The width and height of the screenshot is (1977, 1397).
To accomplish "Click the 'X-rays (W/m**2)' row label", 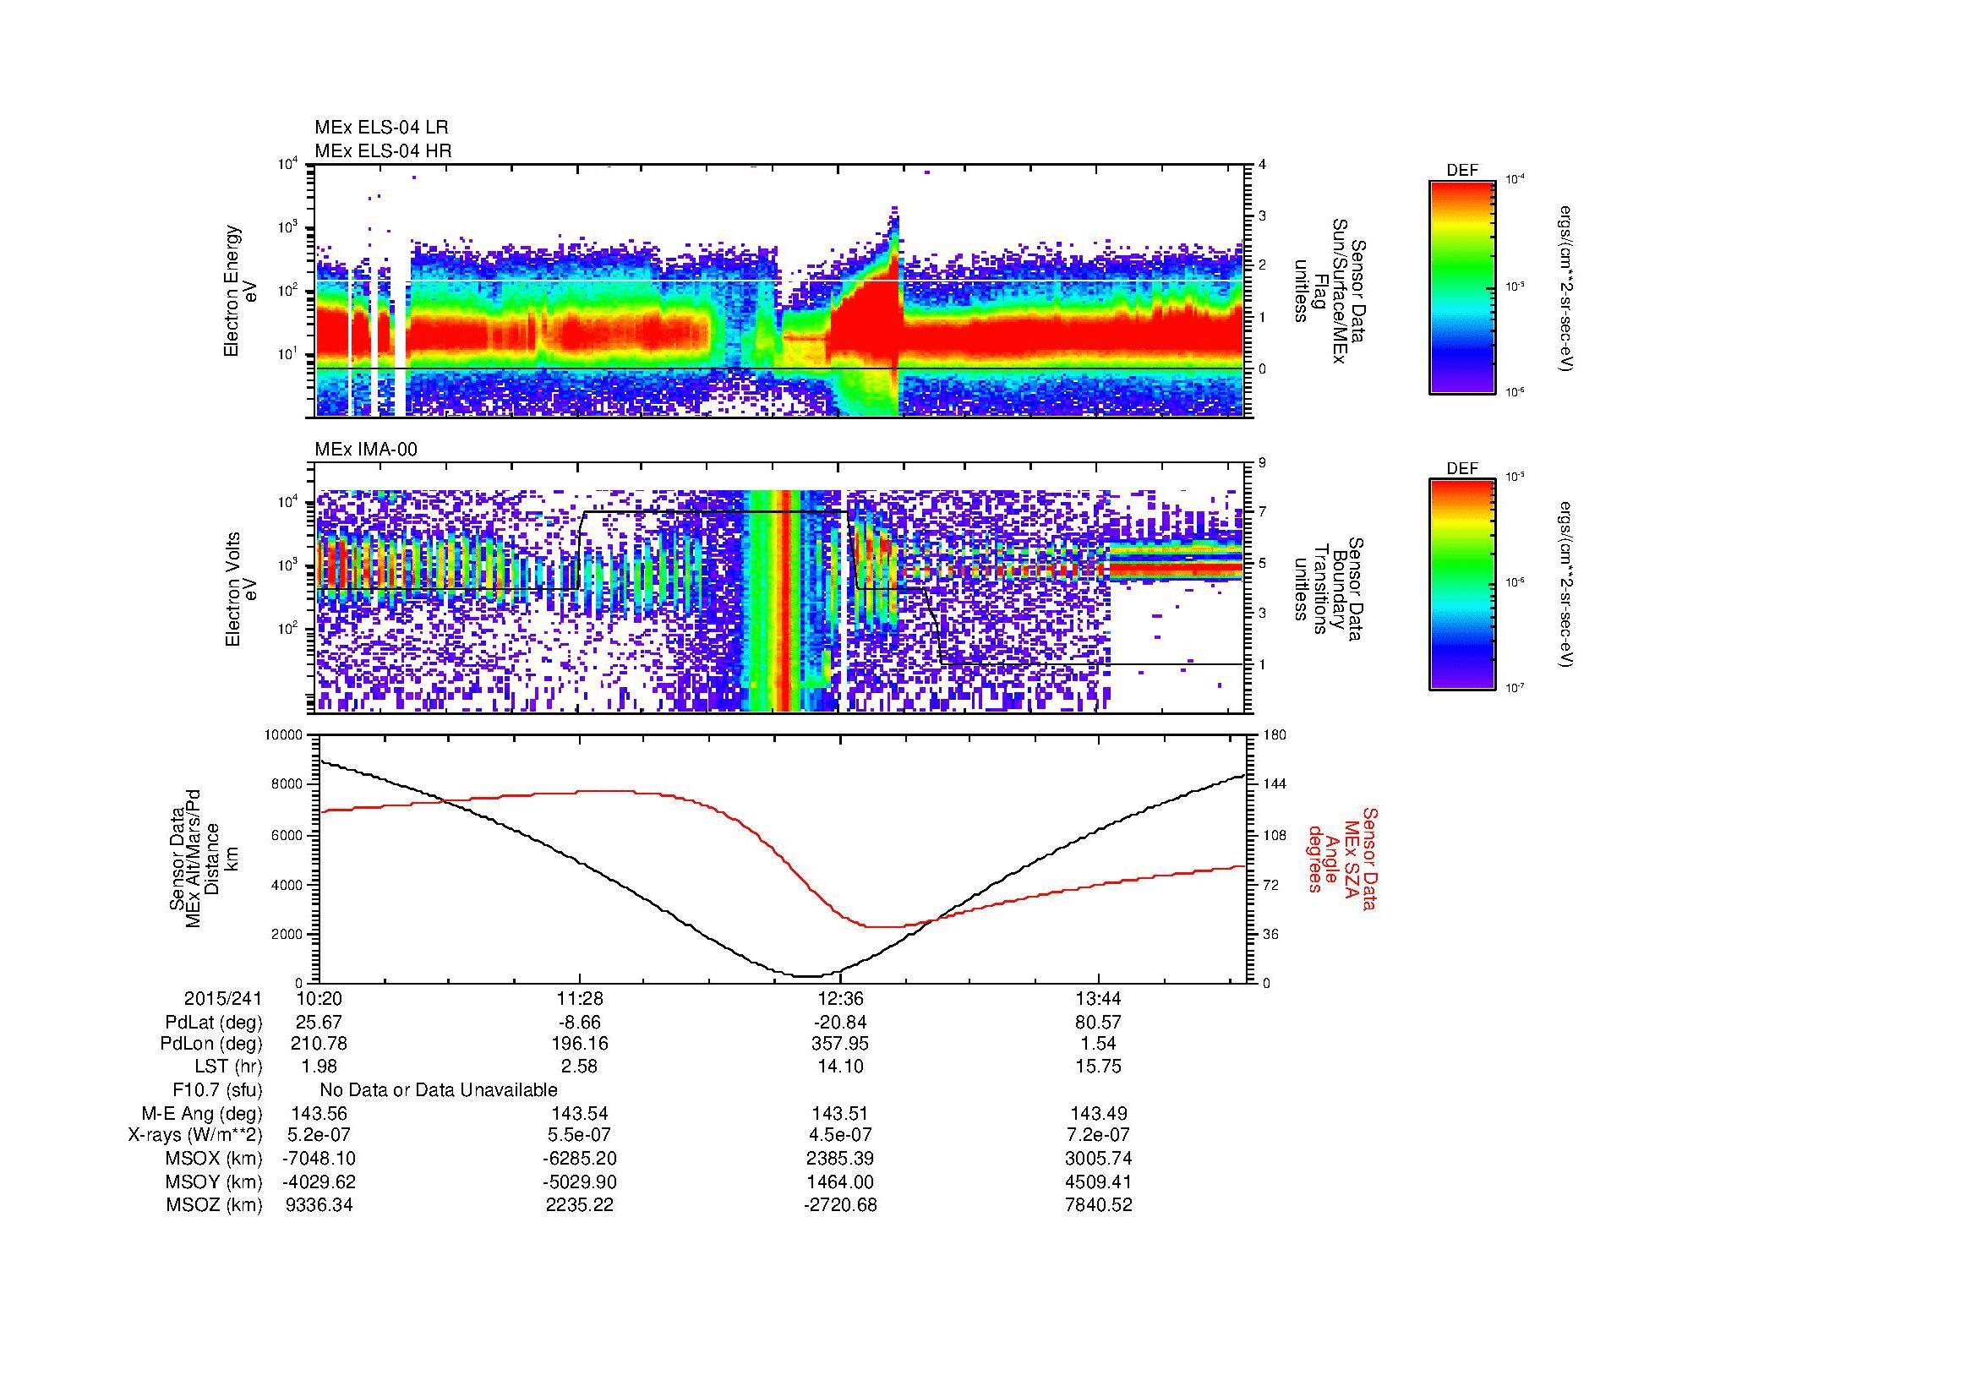I will click(x=195, y=1135).
